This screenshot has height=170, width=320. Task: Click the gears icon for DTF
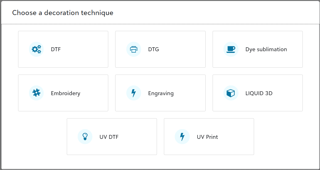coord(36,49)
